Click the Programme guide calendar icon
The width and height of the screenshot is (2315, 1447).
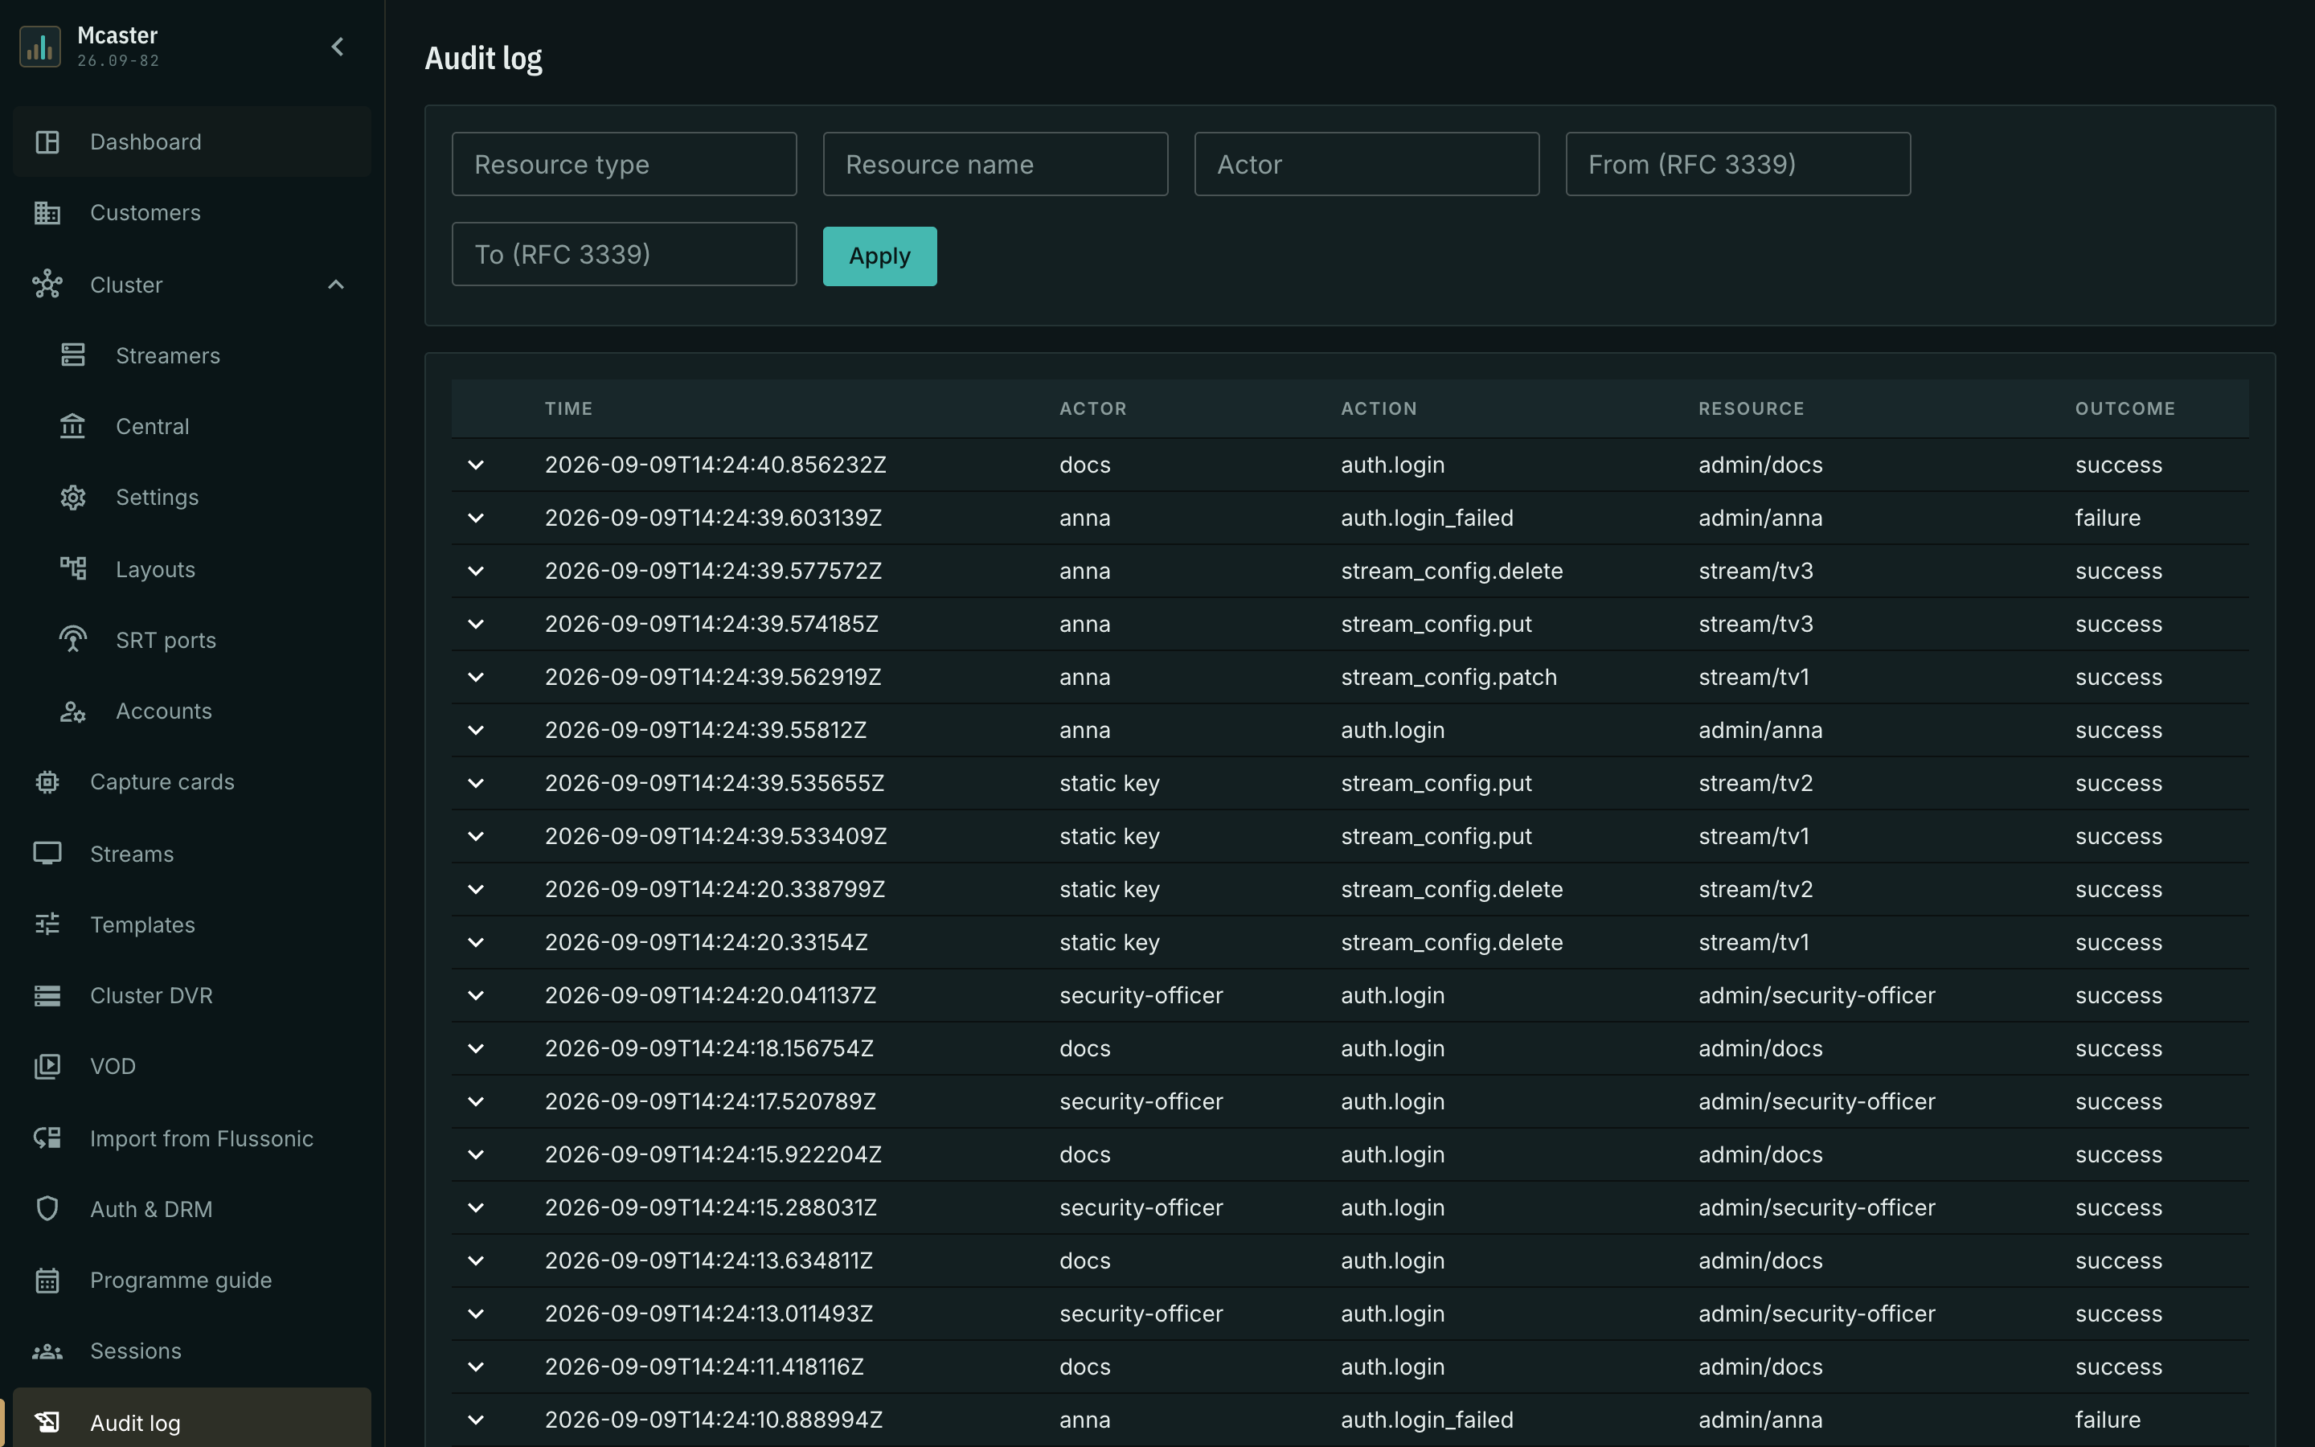[47, 1281]
